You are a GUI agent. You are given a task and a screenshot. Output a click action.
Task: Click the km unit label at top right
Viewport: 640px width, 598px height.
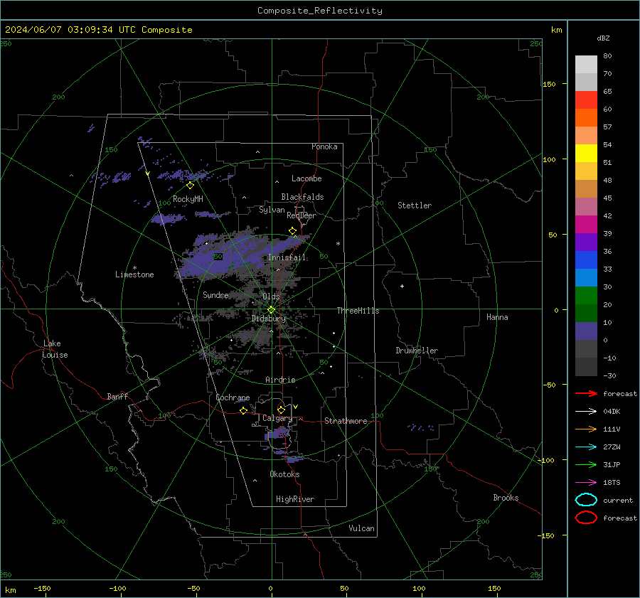(x=556, y=30)
